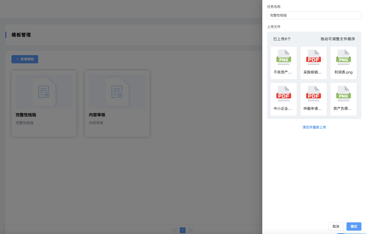Click the 内容审核 template document icon

[117, 92]
